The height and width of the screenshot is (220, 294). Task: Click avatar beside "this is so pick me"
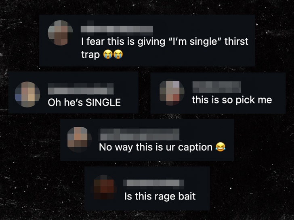coord(172,93)
